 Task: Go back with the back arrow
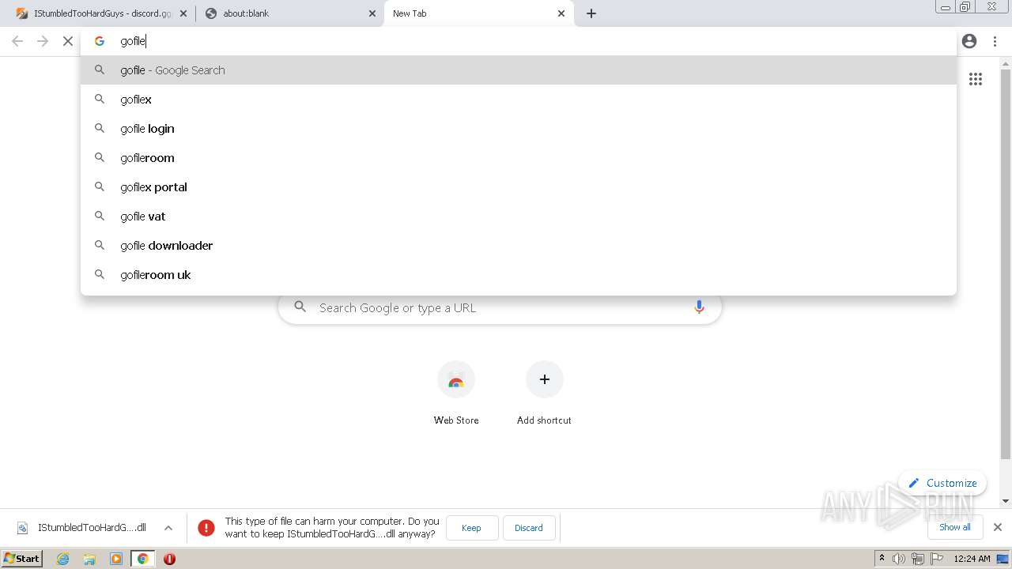(17, 41)
